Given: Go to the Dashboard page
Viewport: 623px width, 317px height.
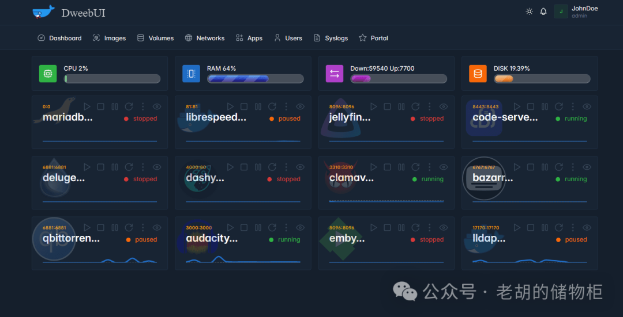Looking at the screenshot, I should [x=59, y=38].
